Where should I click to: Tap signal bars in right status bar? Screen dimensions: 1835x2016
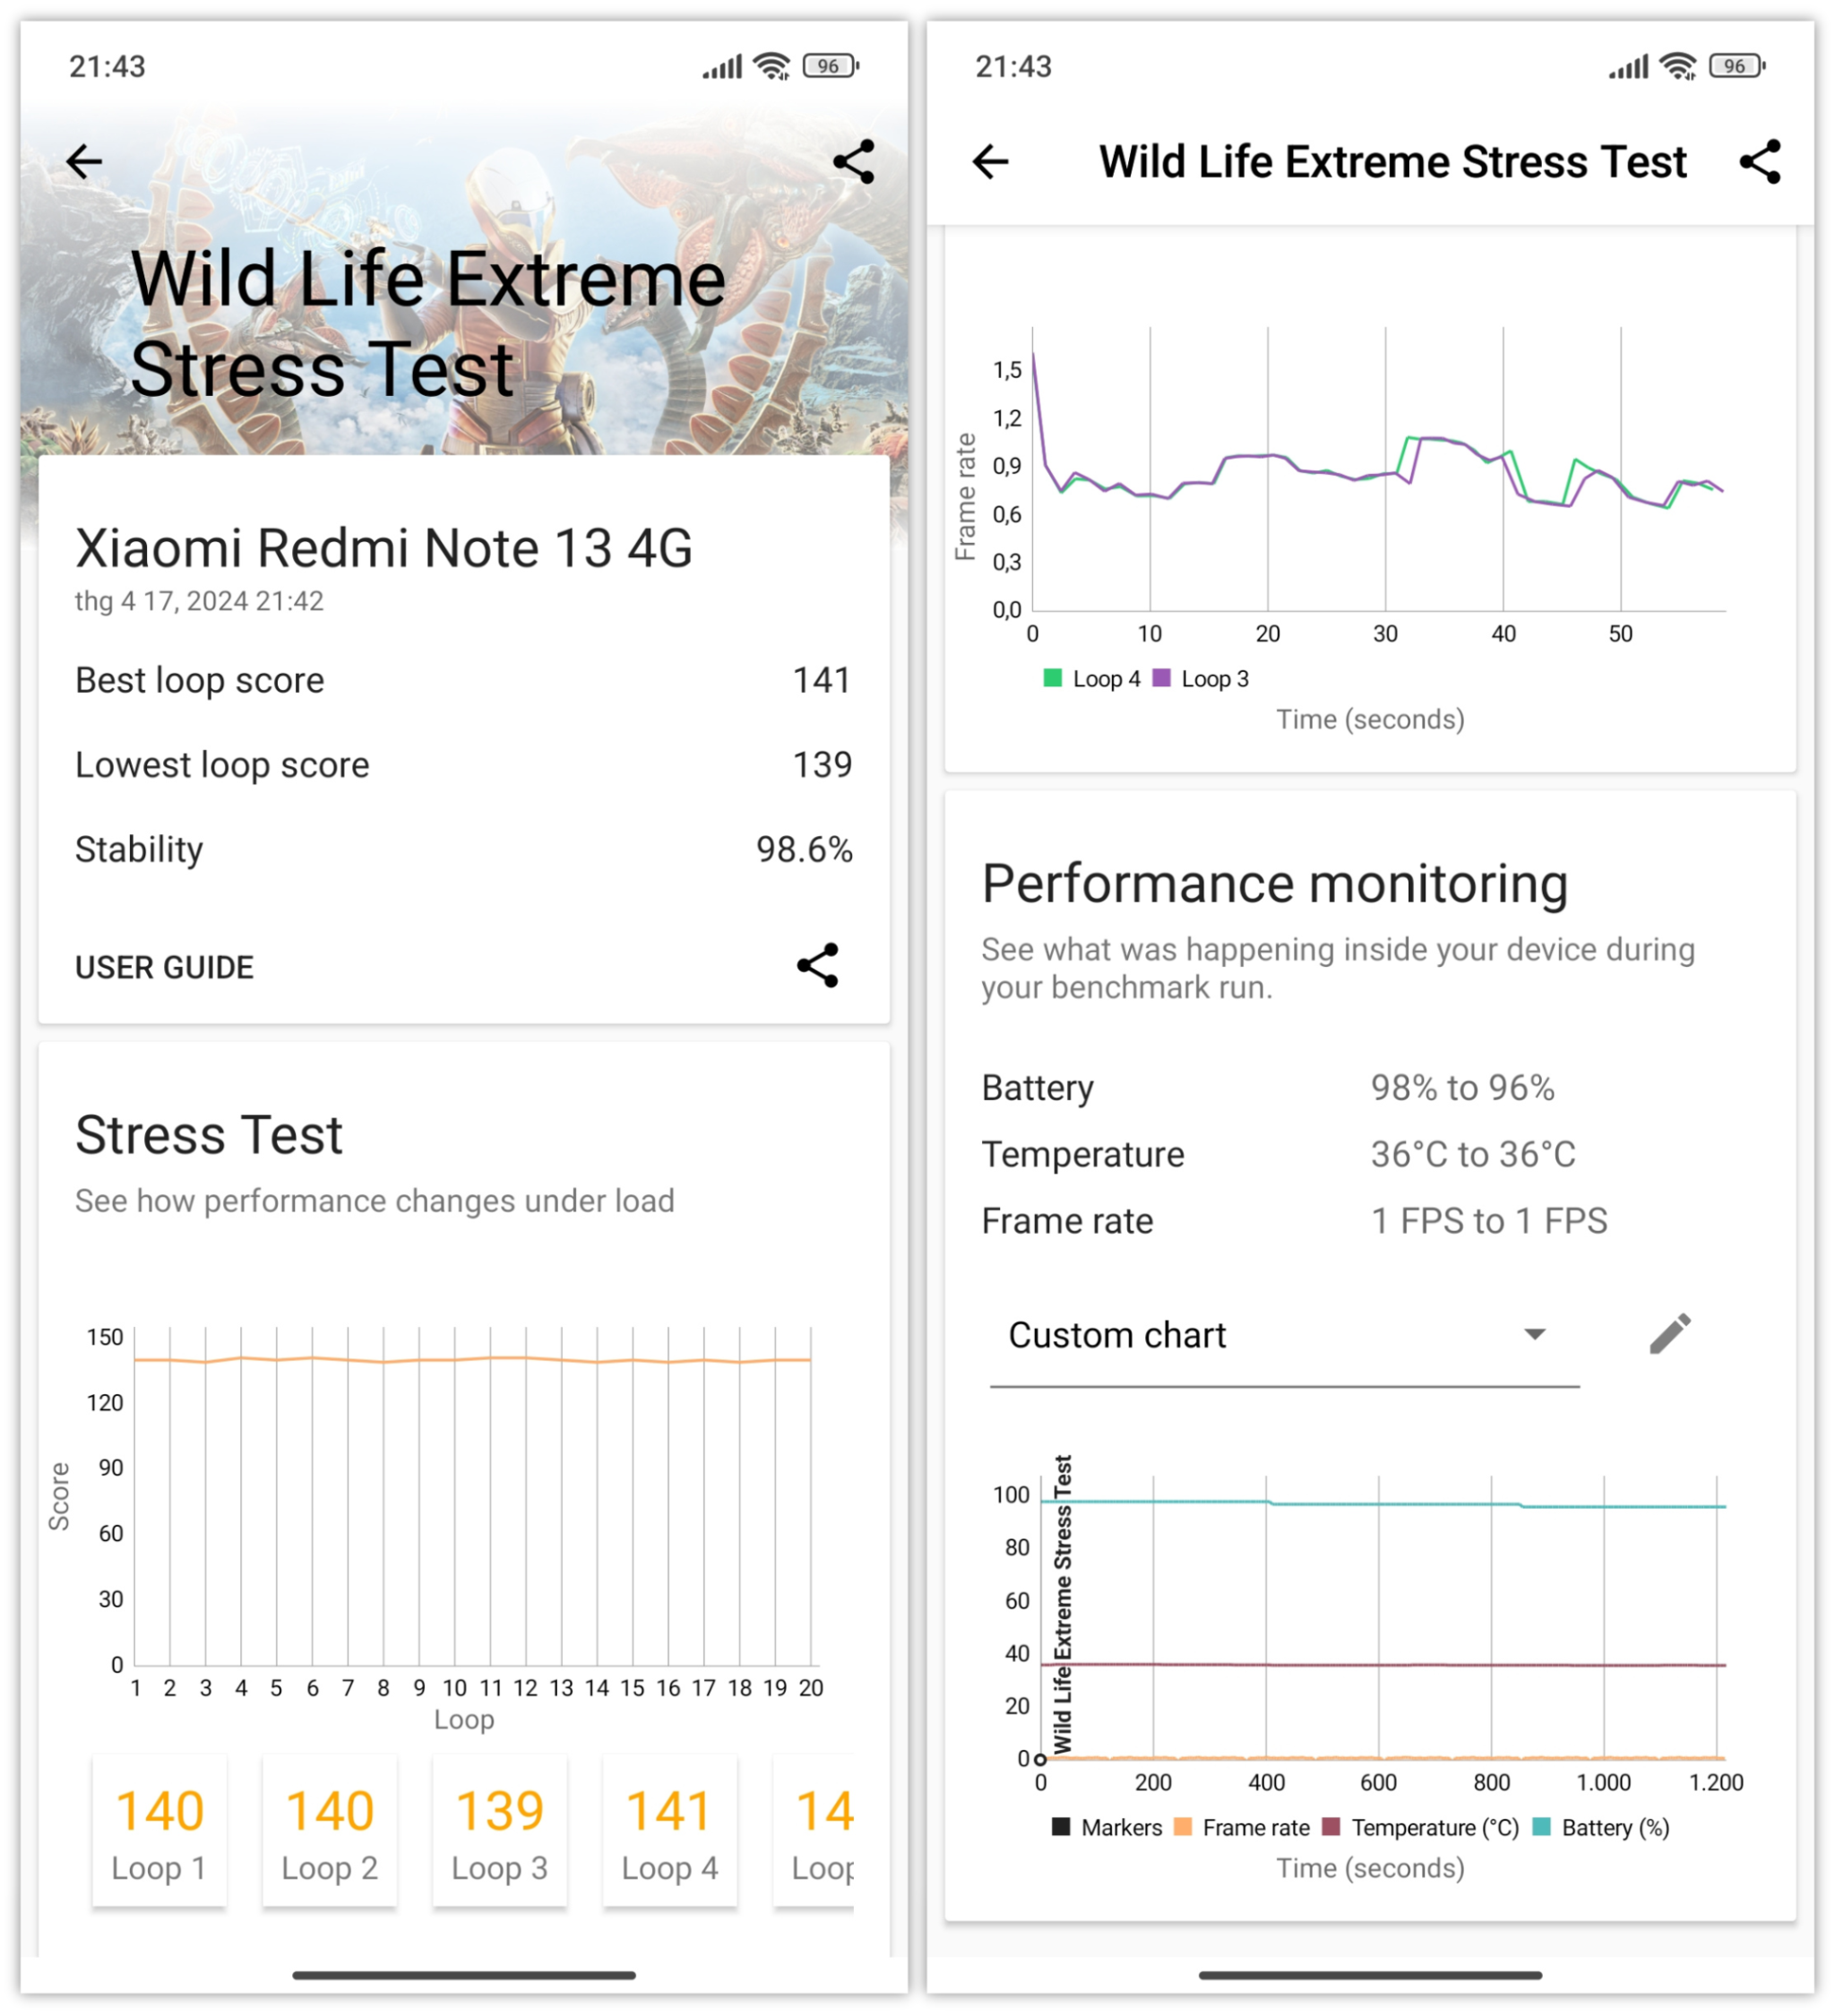tap(1629, 67)
